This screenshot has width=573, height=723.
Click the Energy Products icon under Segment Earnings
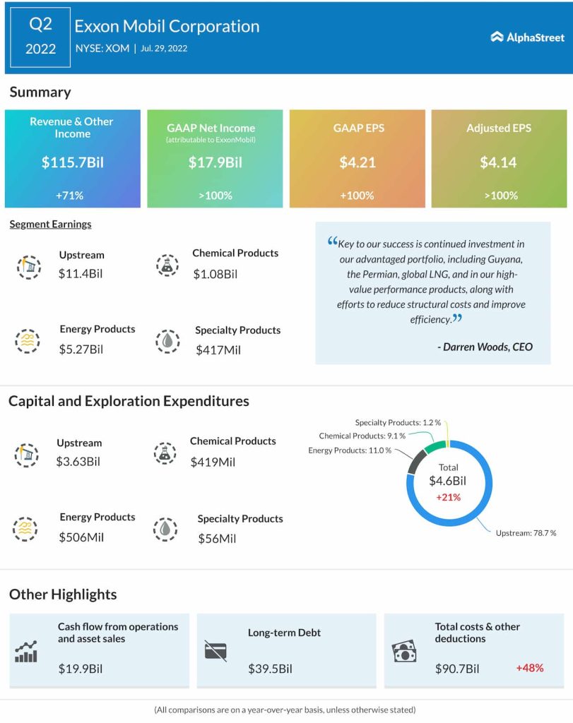(x=28, y=340)
